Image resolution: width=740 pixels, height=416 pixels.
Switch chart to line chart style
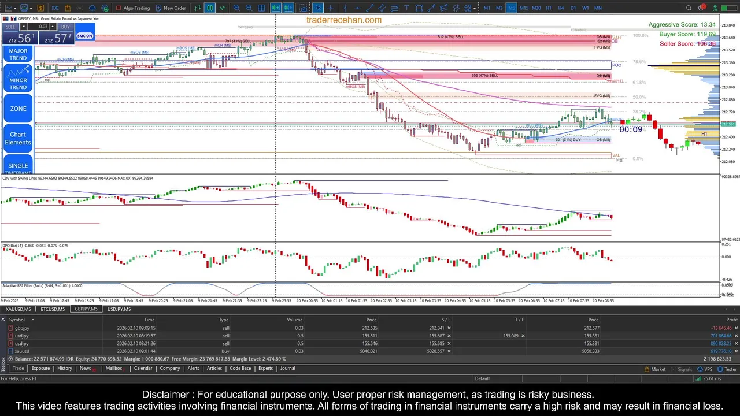pos(222,8)
